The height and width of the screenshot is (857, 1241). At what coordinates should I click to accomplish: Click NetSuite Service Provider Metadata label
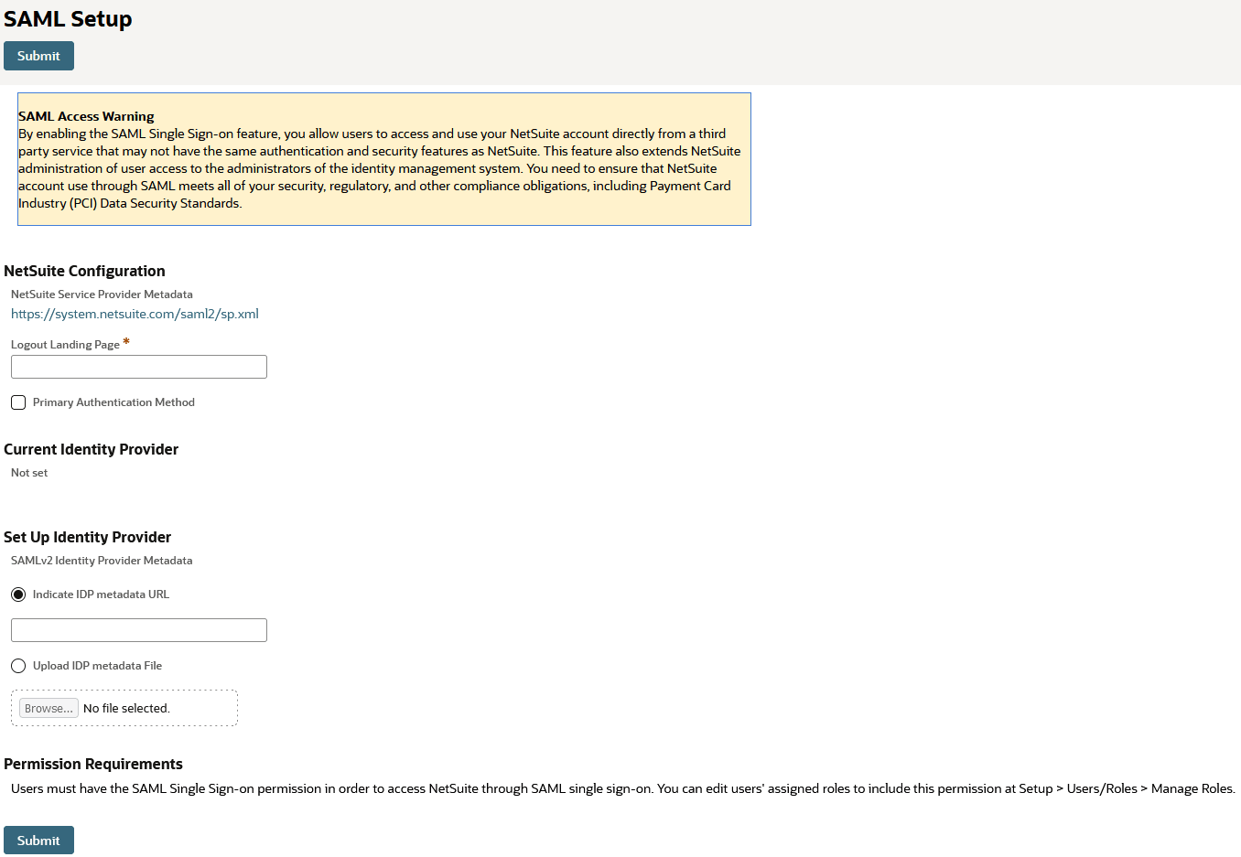102,295
